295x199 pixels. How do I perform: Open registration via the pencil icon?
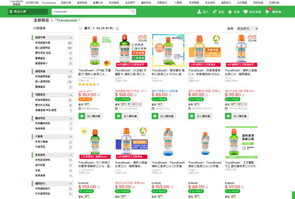214,12
